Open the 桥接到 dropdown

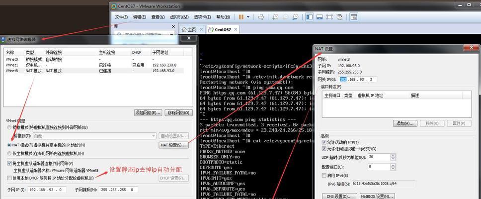pos(95,136)
